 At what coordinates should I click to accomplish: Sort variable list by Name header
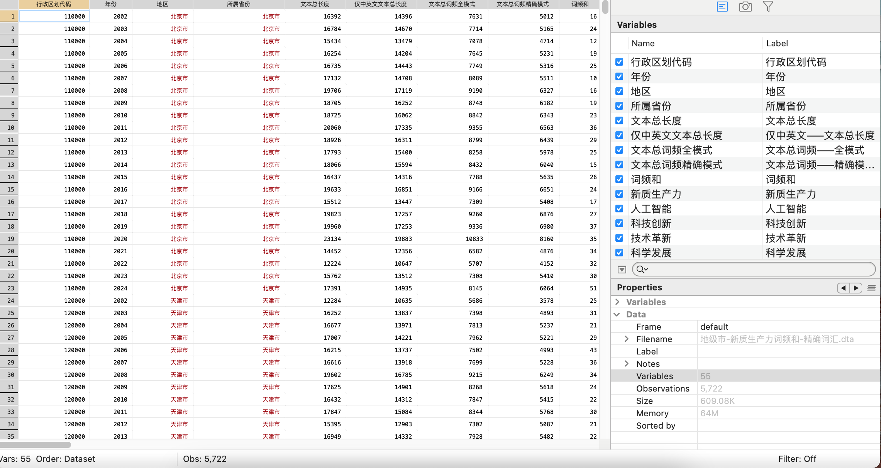(643, 43)
